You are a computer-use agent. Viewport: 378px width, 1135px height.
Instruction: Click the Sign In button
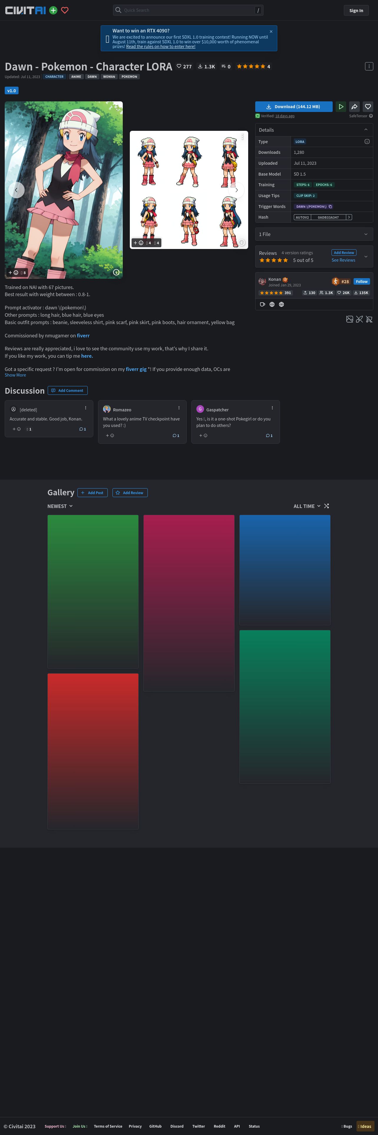coord(356,11)
